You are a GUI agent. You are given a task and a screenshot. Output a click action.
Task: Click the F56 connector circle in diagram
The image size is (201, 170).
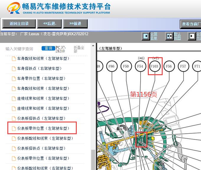tap(169, 66)
